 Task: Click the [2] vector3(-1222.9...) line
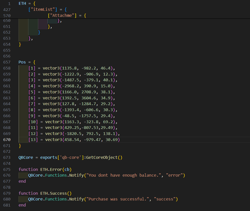[x=73, y=74]
